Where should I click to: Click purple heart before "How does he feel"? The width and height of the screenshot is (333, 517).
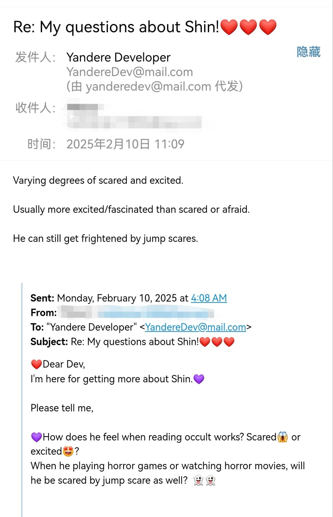(x=36, y=437)
